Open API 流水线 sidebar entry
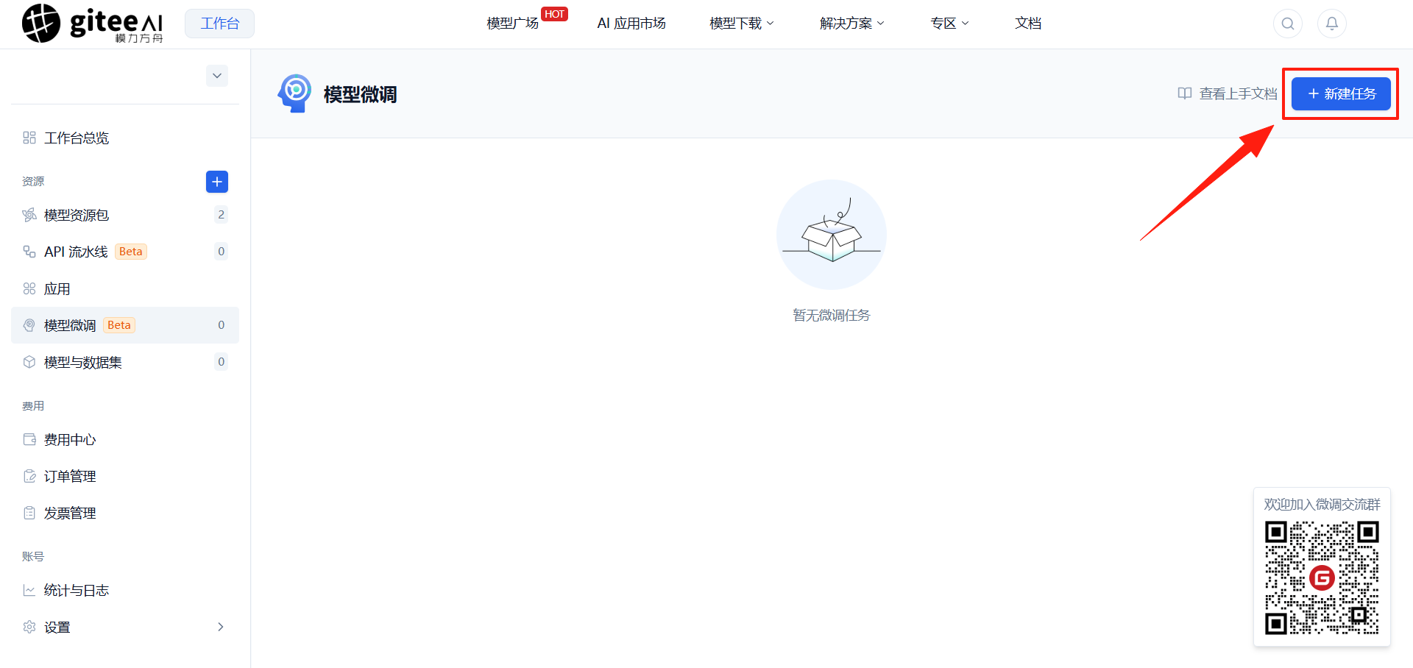1413x668 pixels. [x=125, y=252]
